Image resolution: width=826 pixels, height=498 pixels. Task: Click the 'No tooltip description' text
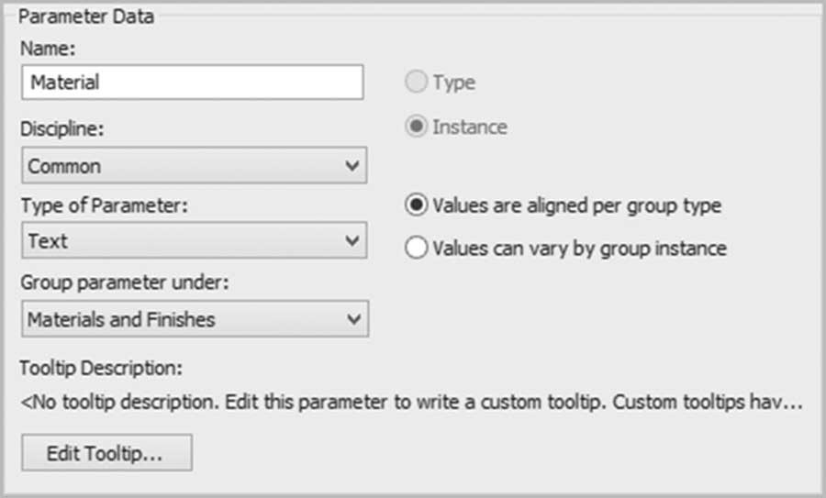coord(411,403)
